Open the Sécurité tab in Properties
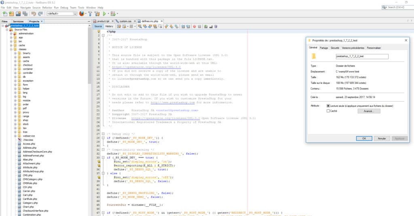 pos(335,48)
